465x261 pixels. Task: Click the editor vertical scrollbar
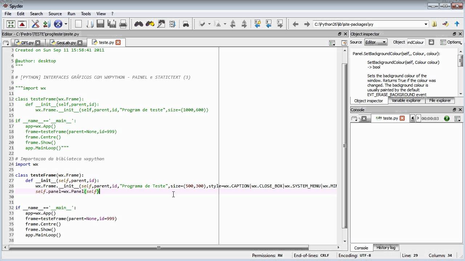[345, 145]
